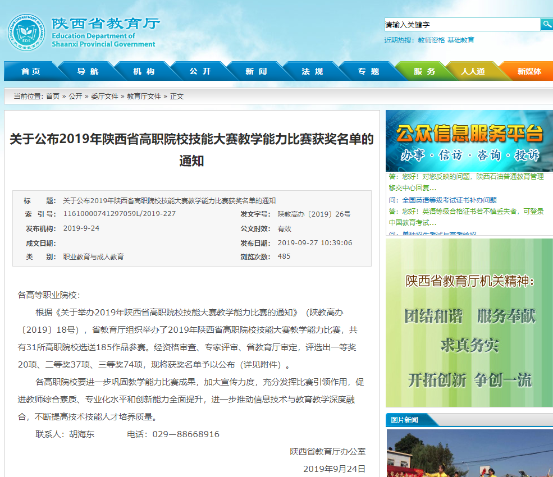Click the 基础教育 hot search link
The width and height of the screenshot is (553, 477).
coord(460,40)
